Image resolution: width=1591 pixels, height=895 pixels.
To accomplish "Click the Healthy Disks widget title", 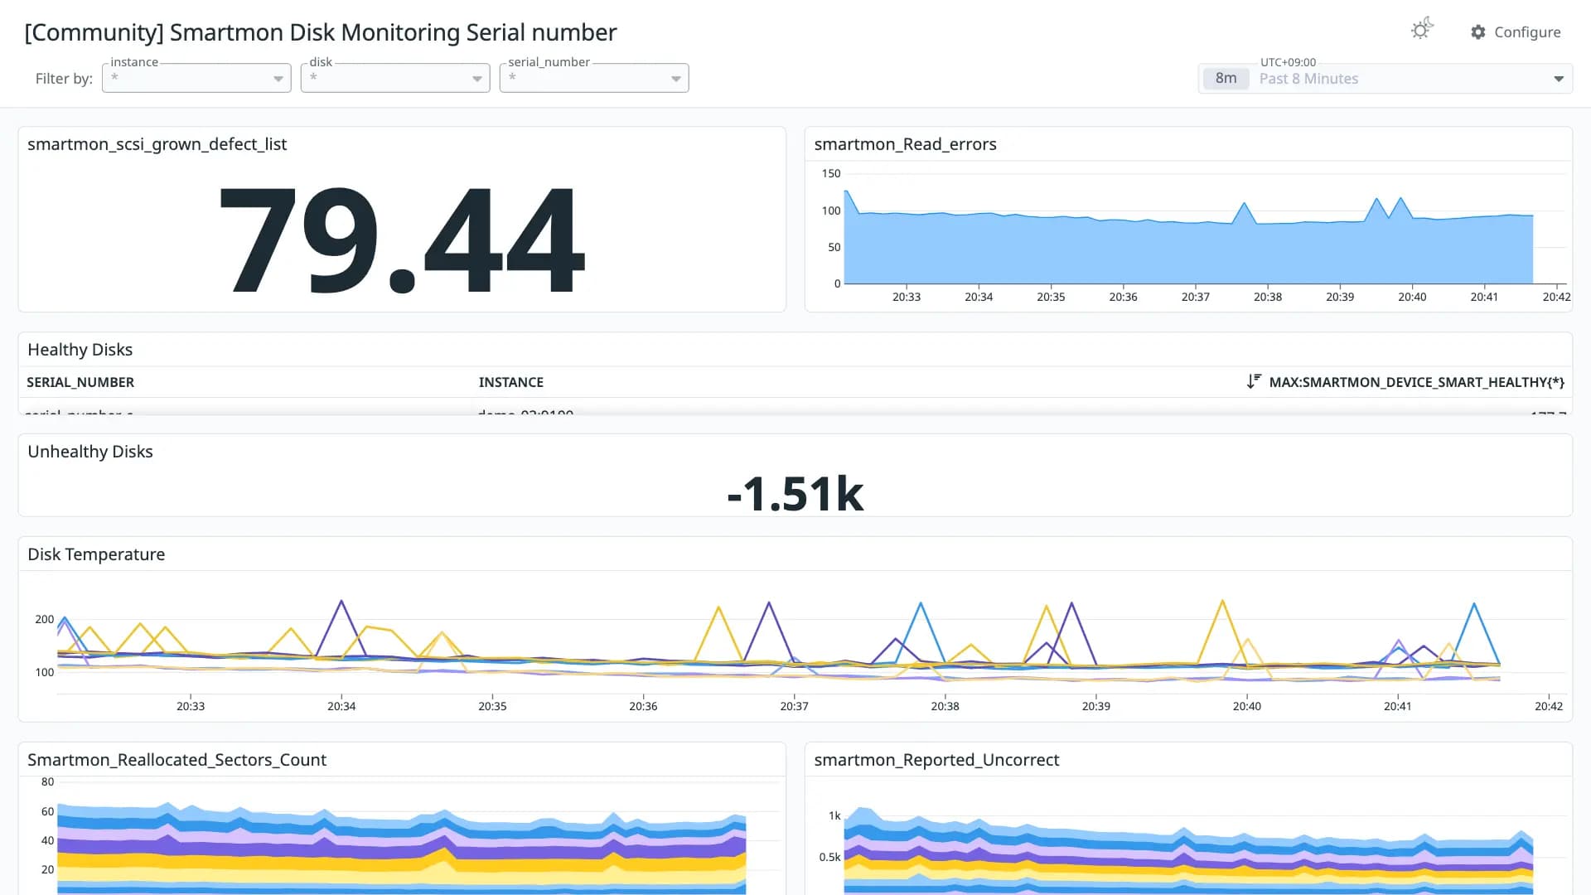I will point(80,350).
